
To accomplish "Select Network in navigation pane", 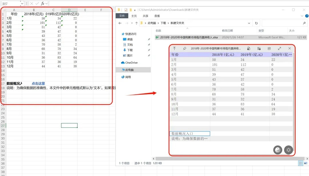I will (x=126, y=77).
